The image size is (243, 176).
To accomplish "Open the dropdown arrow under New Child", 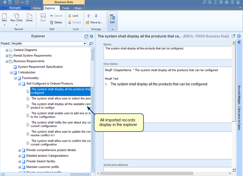I will (16, 25).
